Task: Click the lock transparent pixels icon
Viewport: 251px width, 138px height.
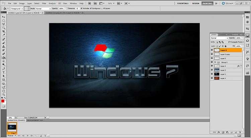Action: coord(217,46)
